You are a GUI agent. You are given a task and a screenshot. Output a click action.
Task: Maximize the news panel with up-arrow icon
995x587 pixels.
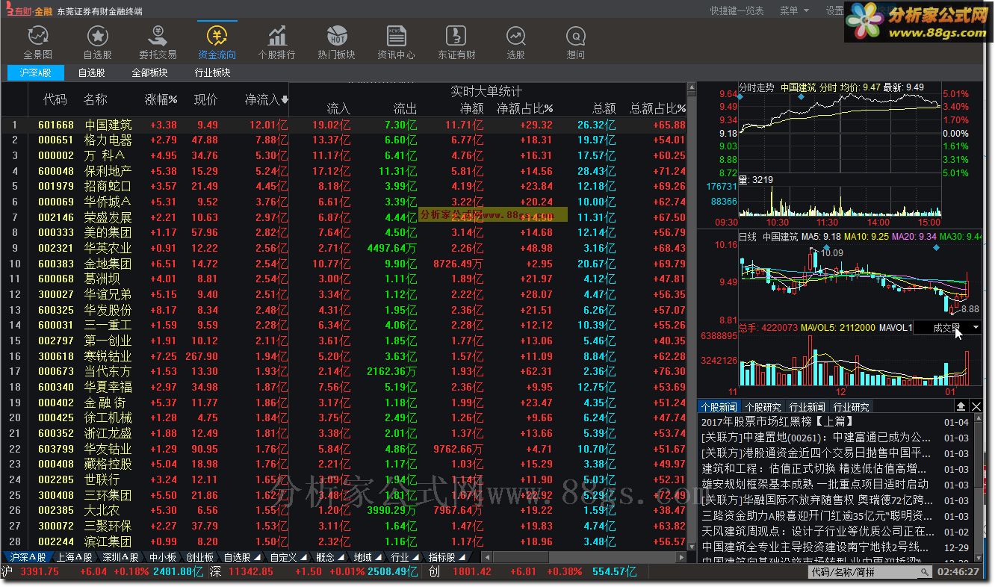[961, 406]
